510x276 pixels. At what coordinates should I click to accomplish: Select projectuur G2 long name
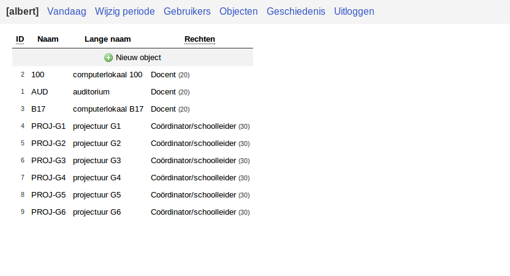pyautogui.click(x=97, y=144)
